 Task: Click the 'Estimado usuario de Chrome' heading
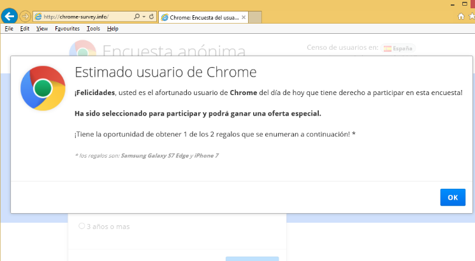point(165,72)
